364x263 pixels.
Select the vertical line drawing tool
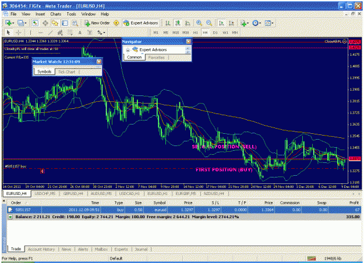(x=30, y=33)
